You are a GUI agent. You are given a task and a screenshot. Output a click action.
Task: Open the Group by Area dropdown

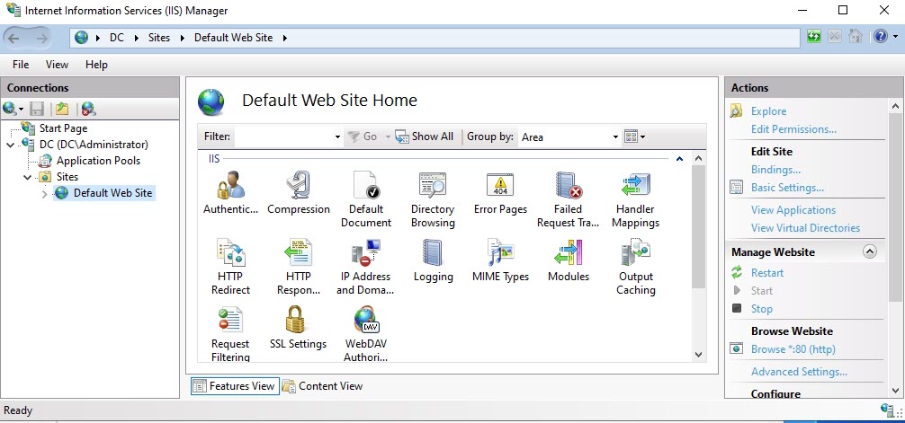(x=615, y=137)
